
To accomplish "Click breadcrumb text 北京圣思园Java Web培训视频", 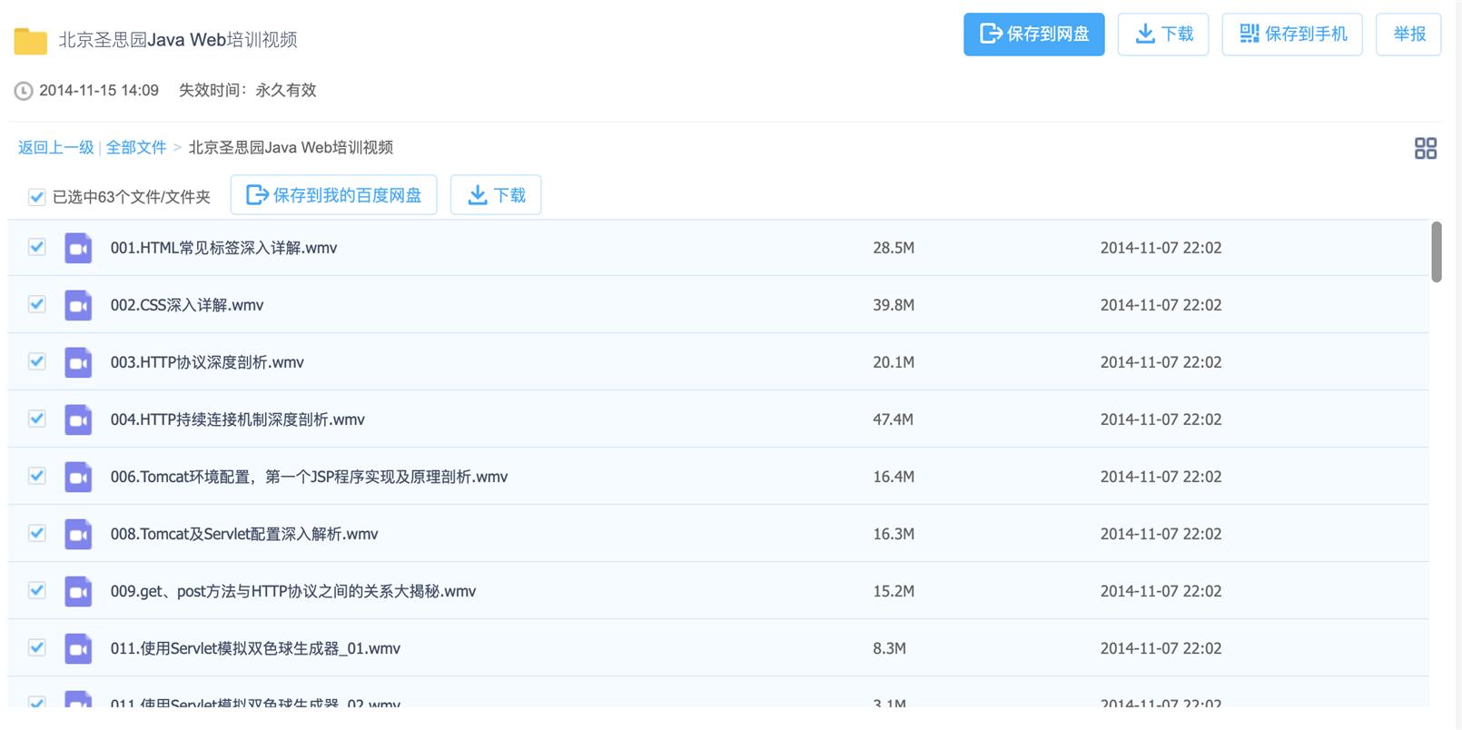I will (291, 148).
